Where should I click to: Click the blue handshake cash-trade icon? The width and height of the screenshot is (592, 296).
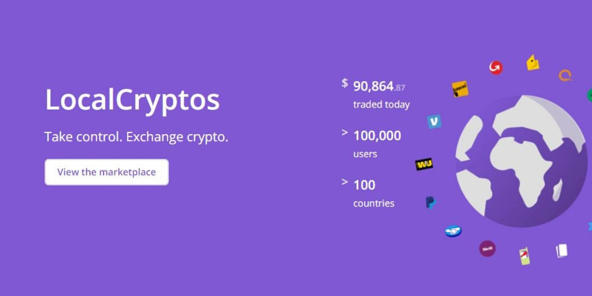[x=453, y=230]
